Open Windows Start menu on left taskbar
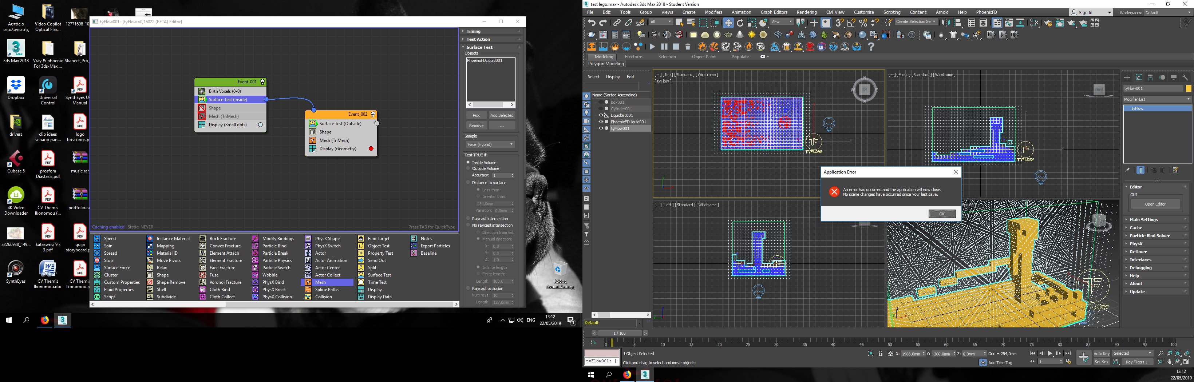The height and width of the screenshot is (382, 1194). [8, 320]
